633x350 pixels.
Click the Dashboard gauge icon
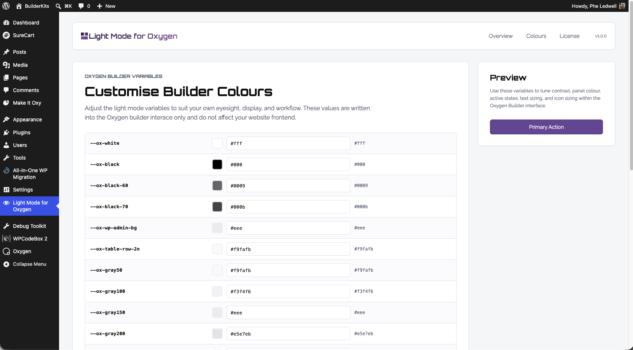(6, 23)
